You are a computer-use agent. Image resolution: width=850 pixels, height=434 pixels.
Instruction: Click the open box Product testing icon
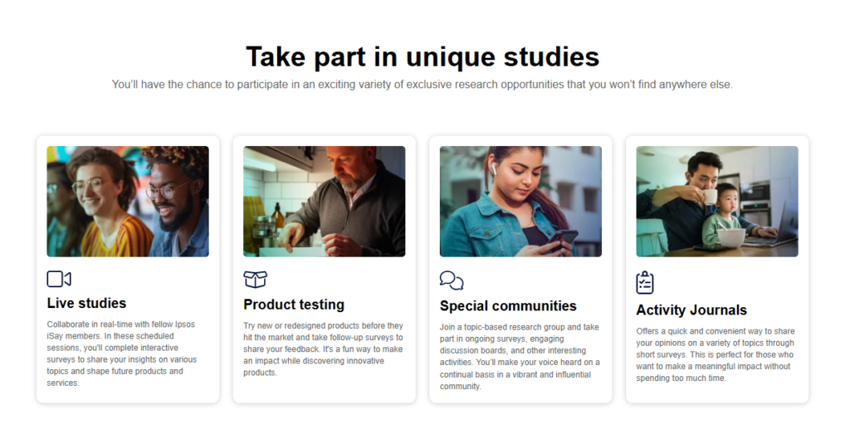click(255, 279)
